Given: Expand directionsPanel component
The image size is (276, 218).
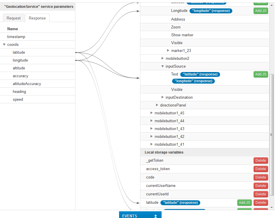Looking at the screenshot, I should 157,105.
